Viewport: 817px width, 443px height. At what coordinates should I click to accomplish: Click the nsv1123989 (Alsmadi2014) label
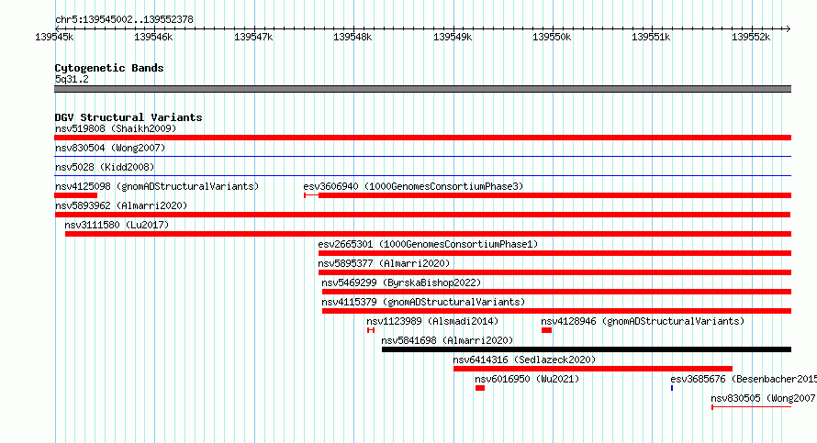tap(432, 321)
